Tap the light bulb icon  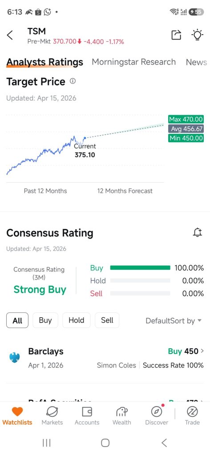pyautogui.click(x=197, y=35)
